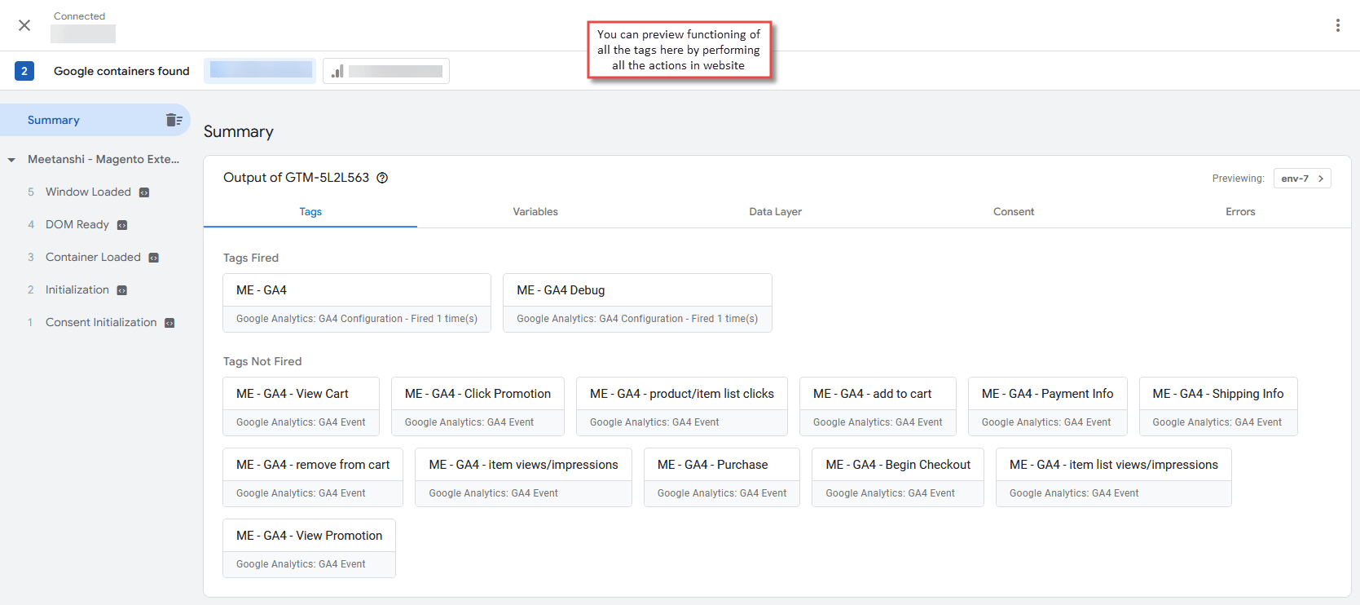Close the Tag Assistant preview with X icon
The height and width of the screenshot is (605, 1360).
click(x=24, y=25)
